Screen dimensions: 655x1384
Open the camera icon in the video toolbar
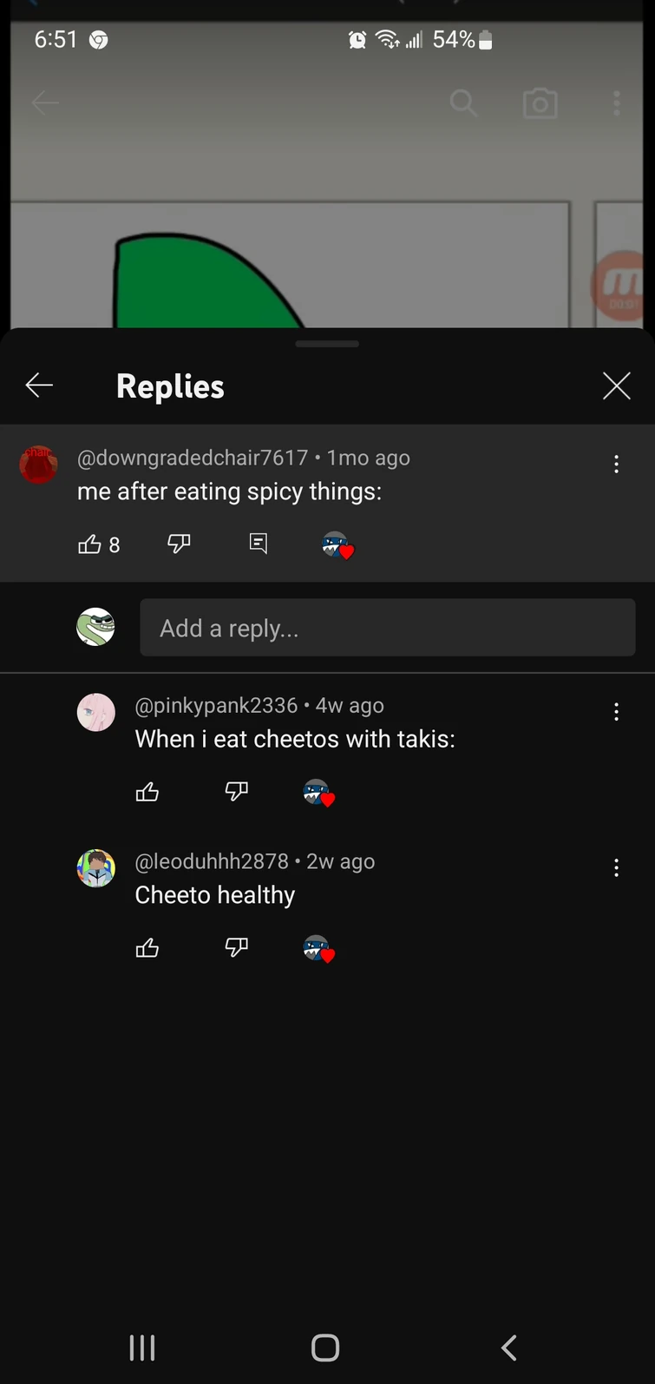point(540,102)
